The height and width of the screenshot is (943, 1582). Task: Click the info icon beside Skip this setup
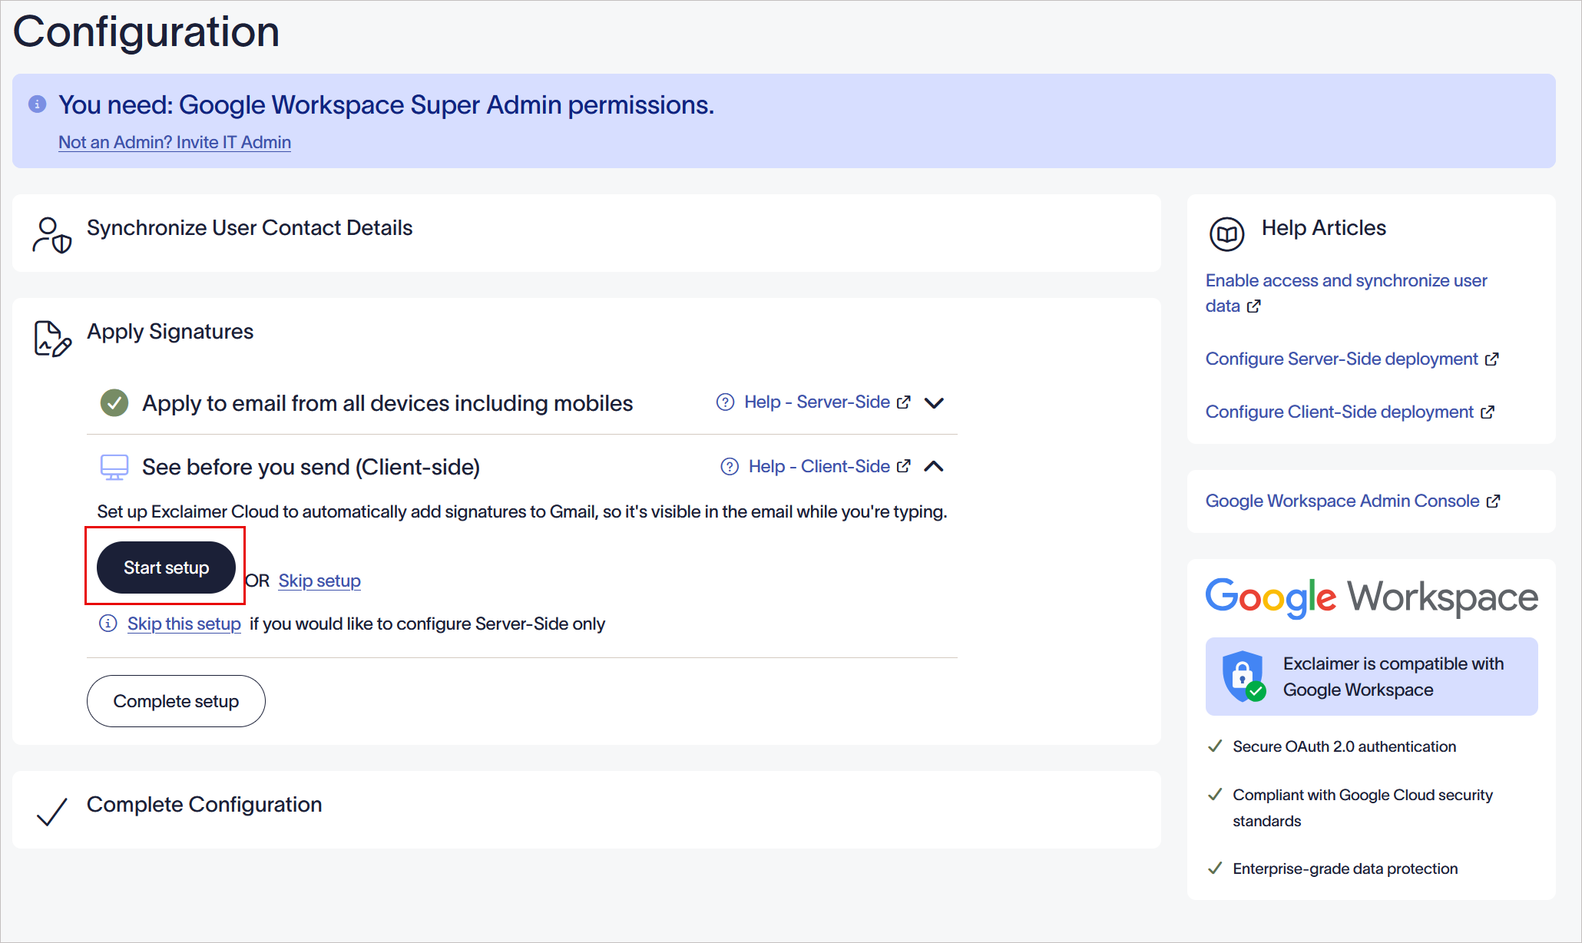click(x=108, y=624)
